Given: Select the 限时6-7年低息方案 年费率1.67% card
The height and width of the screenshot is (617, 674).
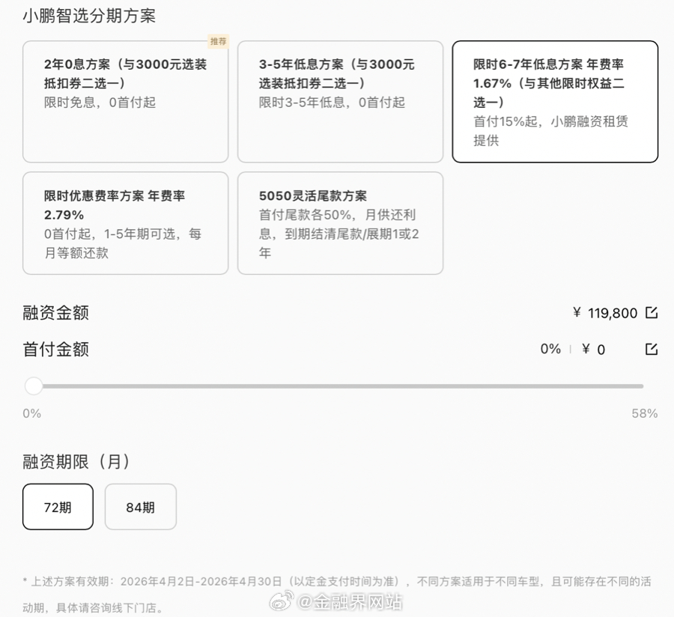Looking at the screenshot, I should (555, 102).
